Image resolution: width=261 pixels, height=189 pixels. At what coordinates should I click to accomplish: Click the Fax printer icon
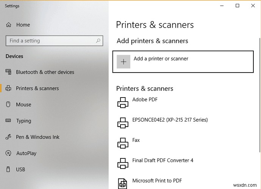click(123, 143)
